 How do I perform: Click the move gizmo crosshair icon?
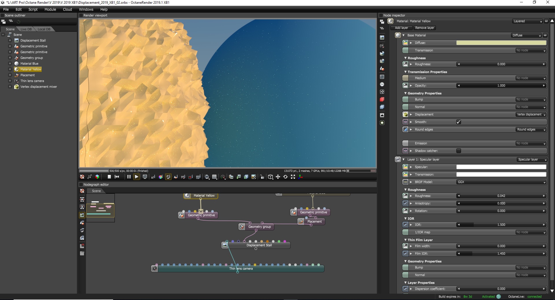[278, 177]
